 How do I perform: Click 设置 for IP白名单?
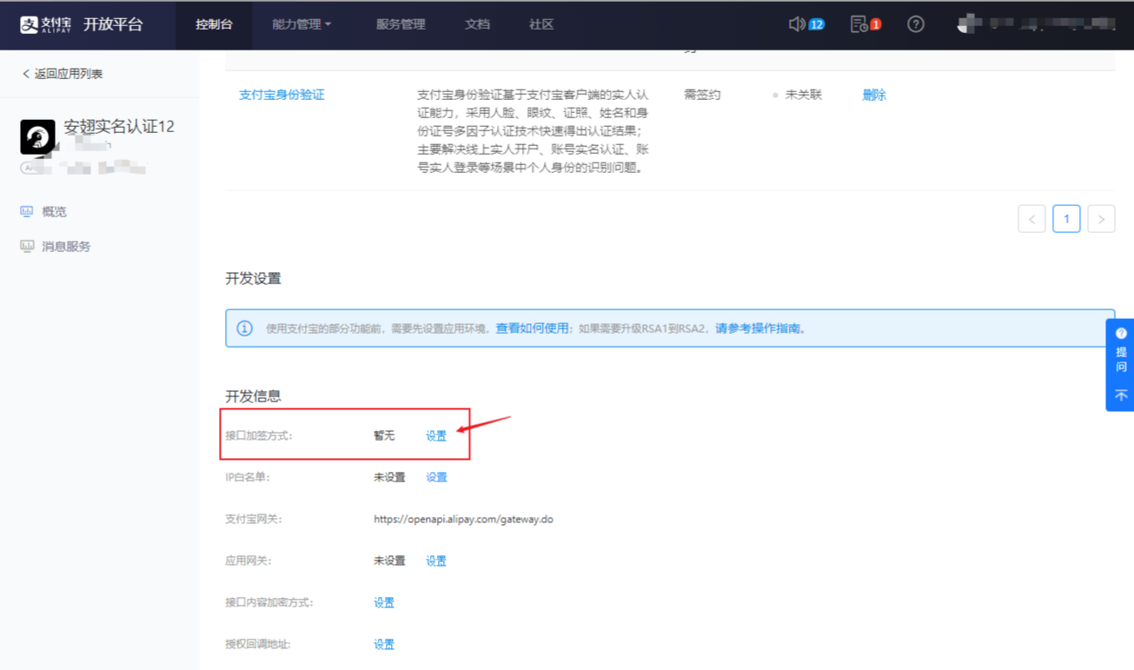tap(436, 477)
